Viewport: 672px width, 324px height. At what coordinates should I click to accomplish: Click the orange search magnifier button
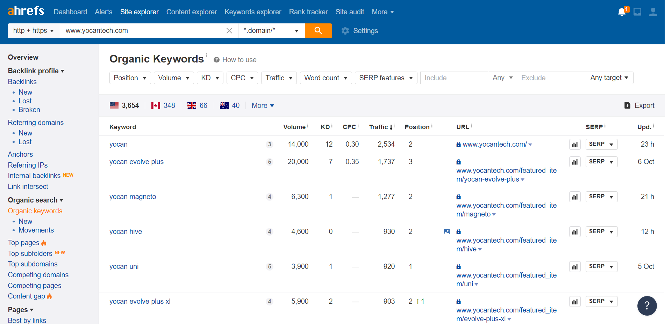pos(318,31)
